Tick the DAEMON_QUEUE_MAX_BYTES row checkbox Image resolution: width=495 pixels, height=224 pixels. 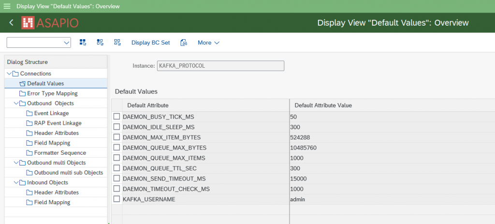pos(116,148)
